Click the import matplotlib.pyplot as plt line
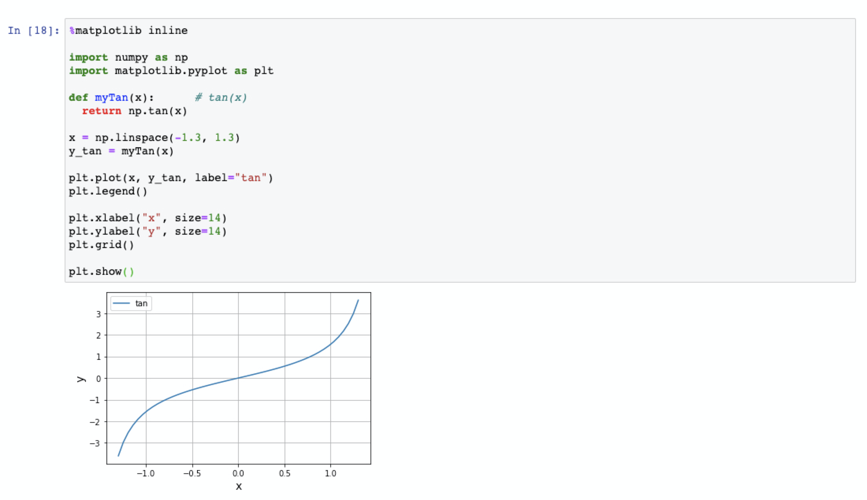Screen dimensions: 867x500 pos(171,71)
